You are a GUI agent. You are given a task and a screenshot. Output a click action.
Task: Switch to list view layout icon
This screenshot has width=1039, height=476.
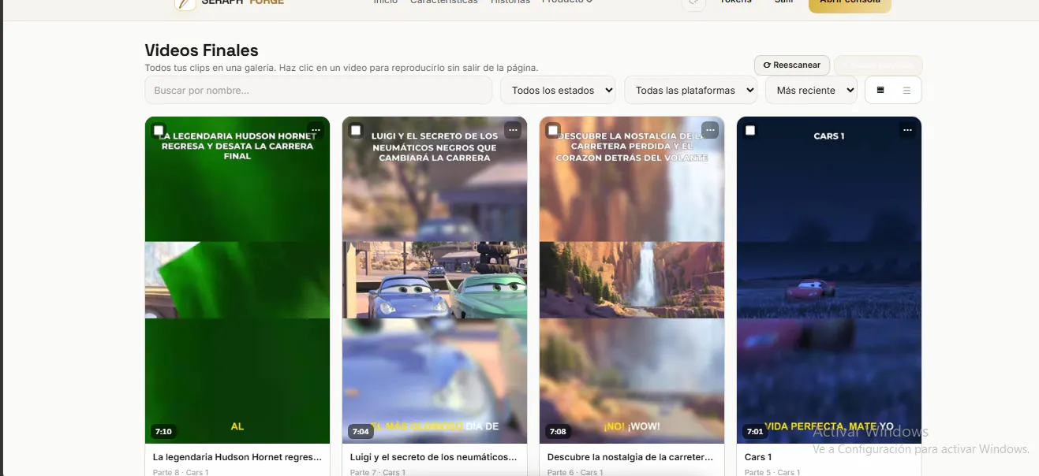pos(906,90)
